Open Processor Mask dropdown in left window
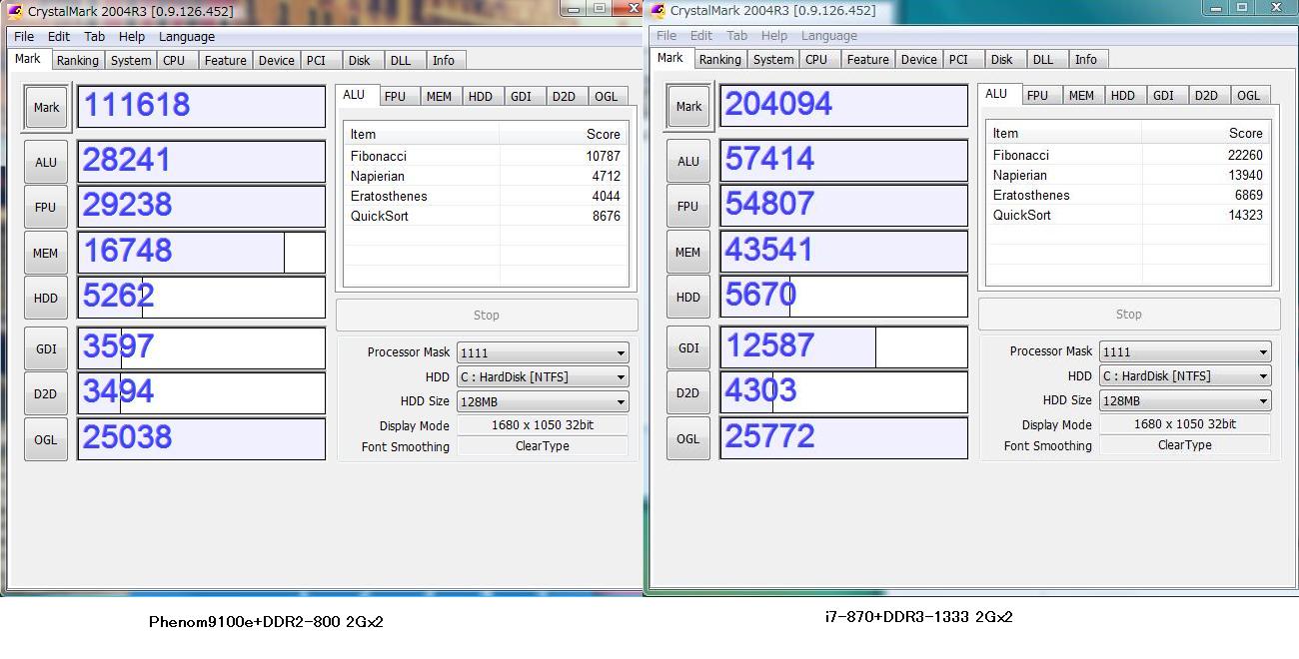This screenshot has width=1299, height=659. 543,352
